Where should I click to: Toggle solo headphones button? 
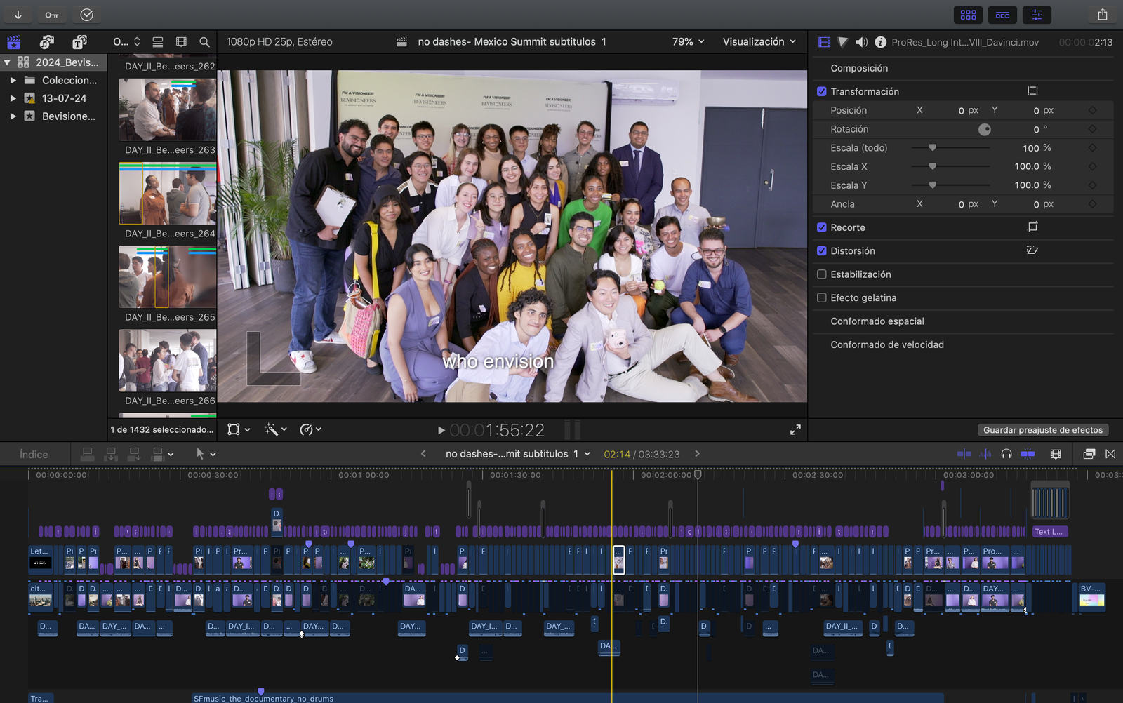point(1006,454)
